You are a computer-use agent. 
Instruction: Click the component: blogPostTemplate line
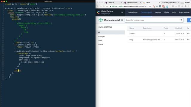tap(35, 58)
